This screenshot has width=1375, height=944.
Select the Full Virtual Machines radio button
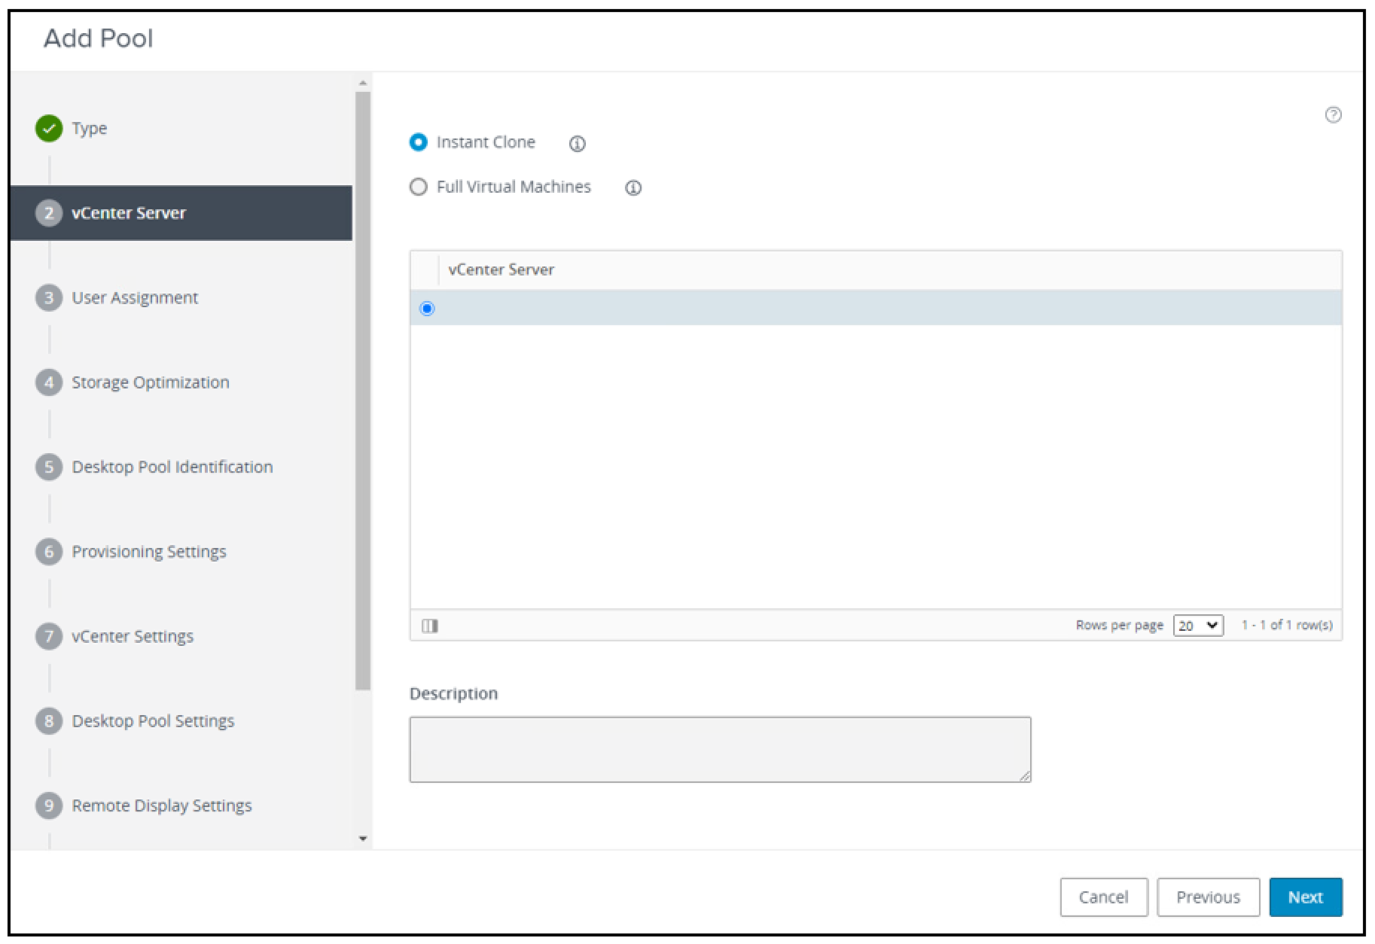tap(419, 187)
